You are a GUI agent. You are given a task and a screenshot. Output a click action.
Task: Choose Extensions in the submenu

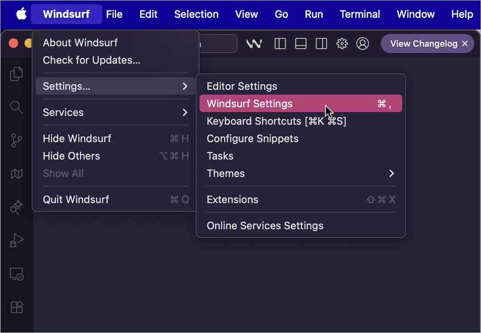pos(301,200)
